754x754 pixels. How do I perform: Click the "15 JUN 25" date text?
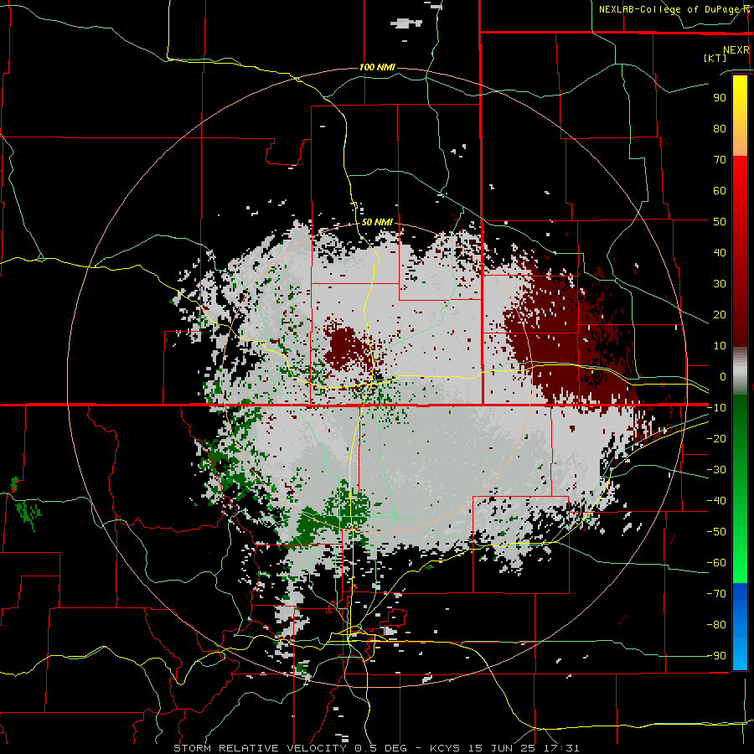click(502, 748)
